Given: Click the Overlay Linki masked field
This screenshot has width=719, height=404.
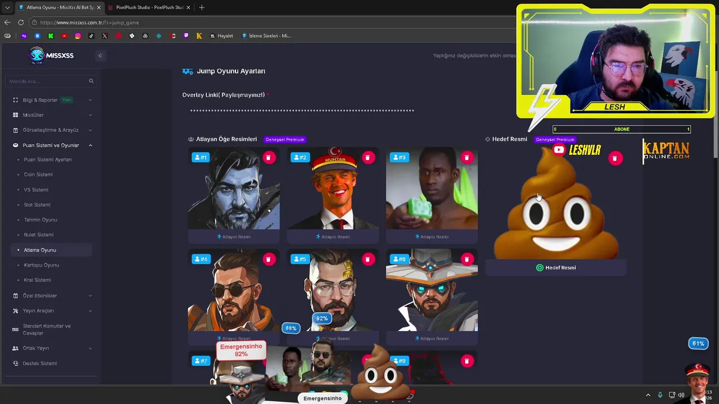Looking at the screenshot, I should pos(302,111).
